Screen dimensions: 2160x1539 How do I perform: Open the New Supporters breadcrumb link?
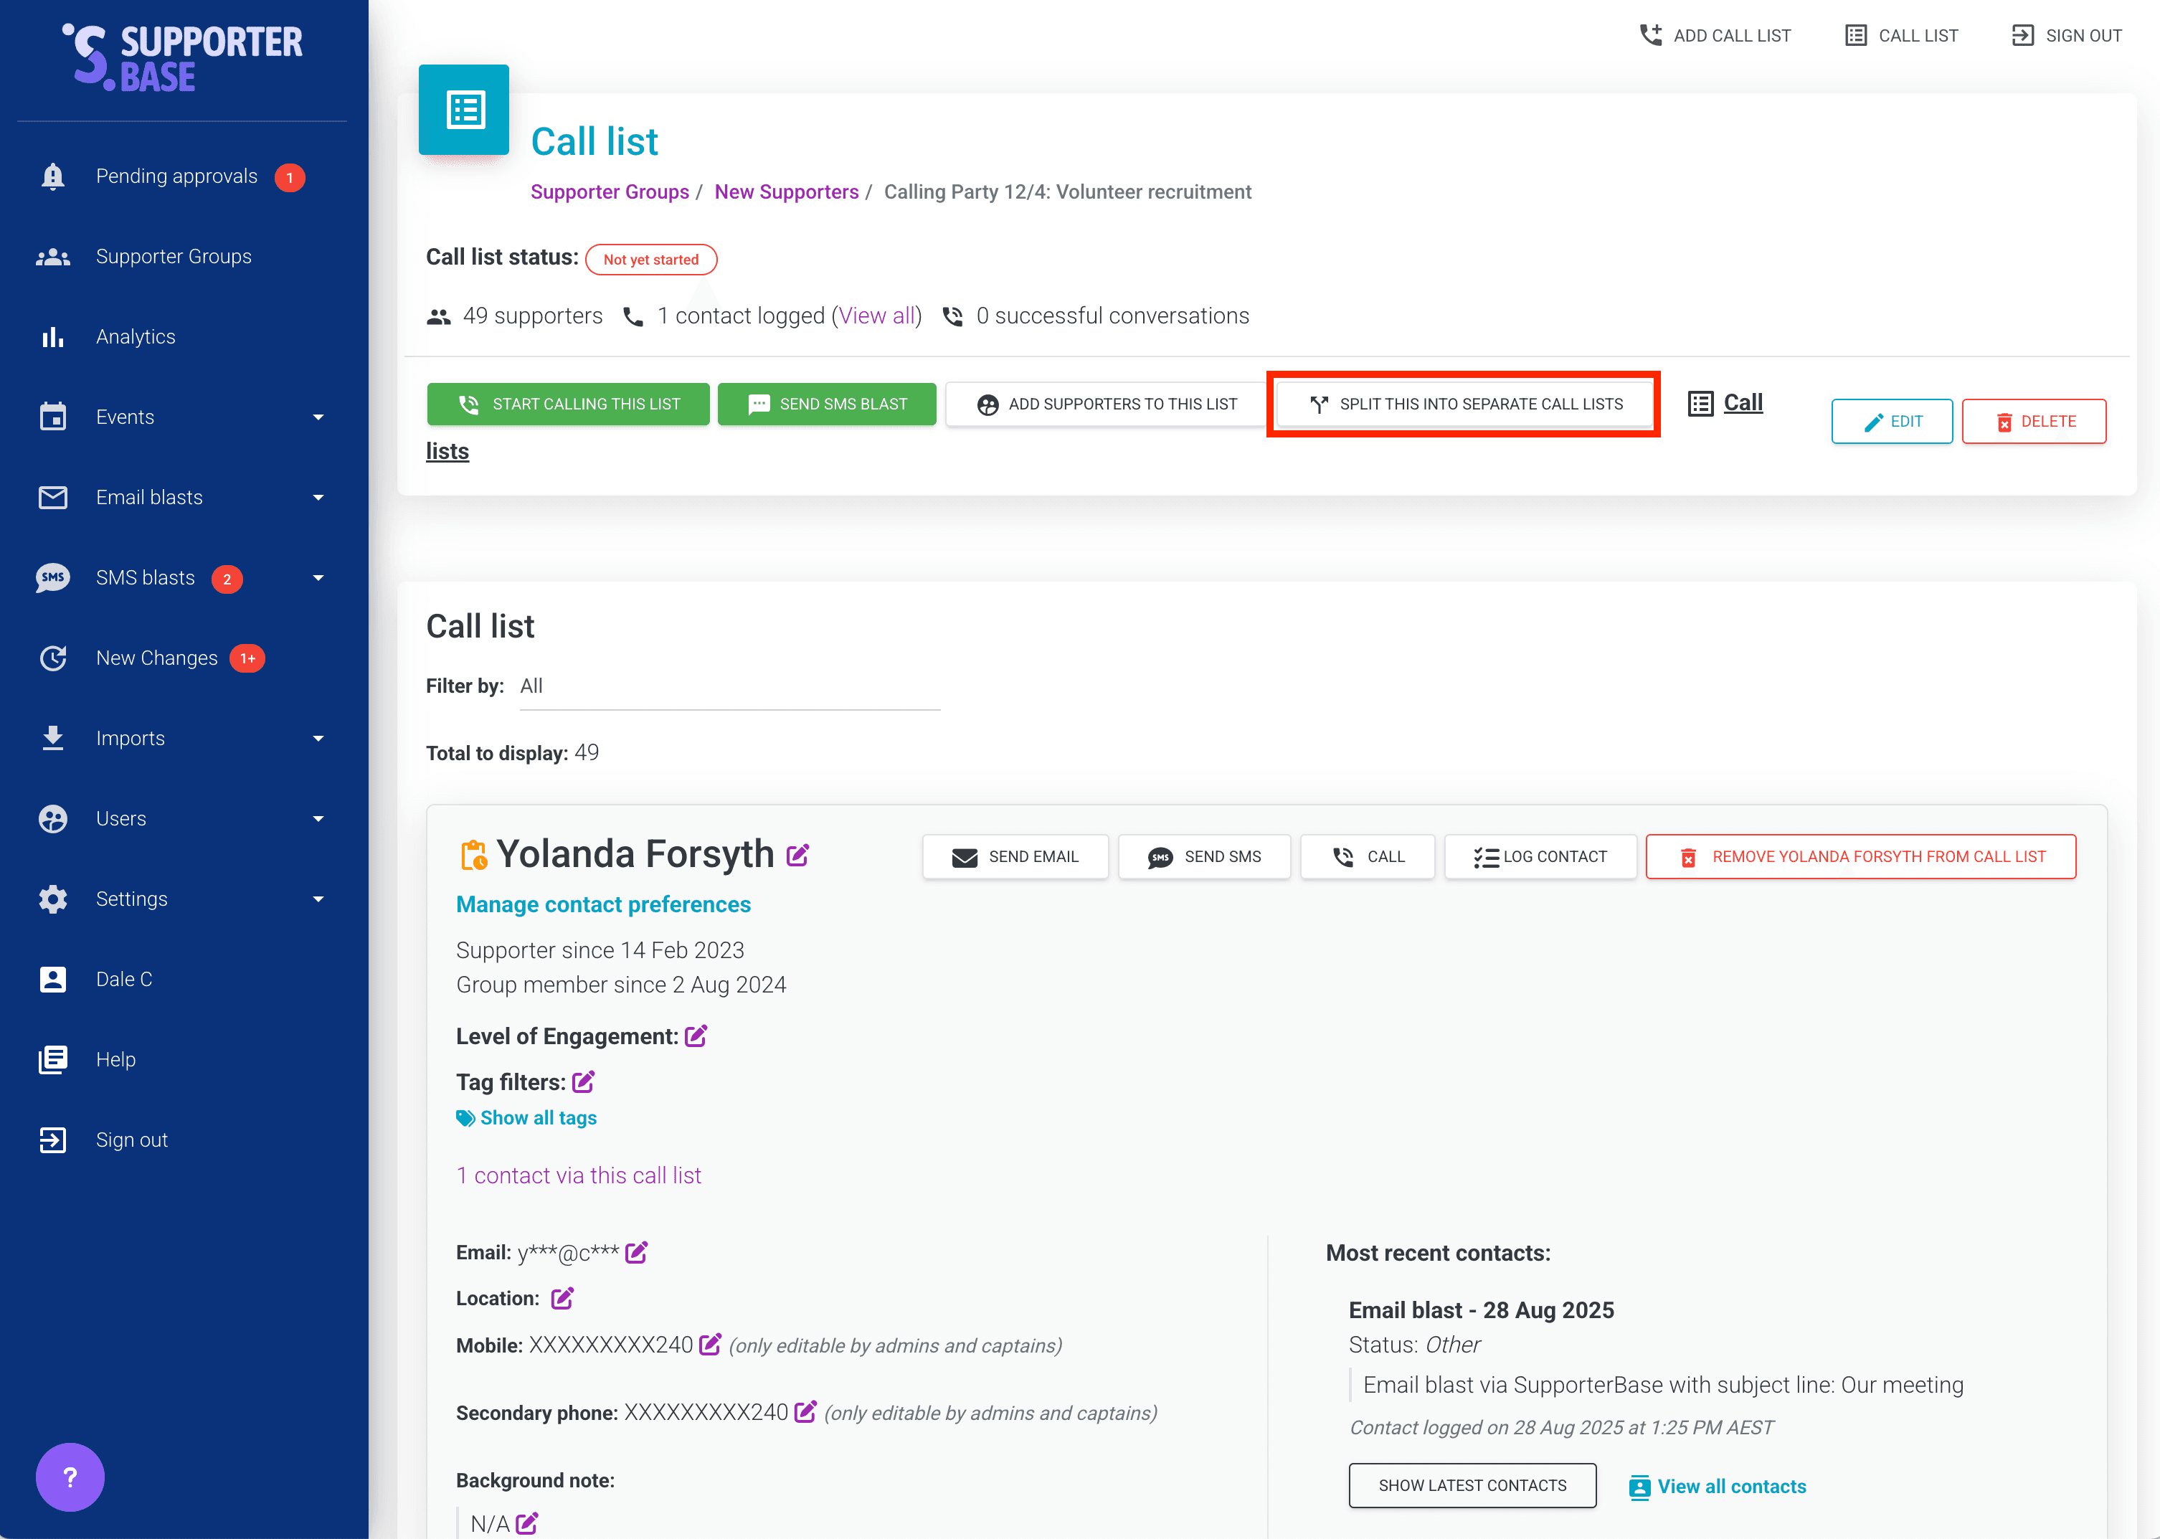[x=786, y=191]
